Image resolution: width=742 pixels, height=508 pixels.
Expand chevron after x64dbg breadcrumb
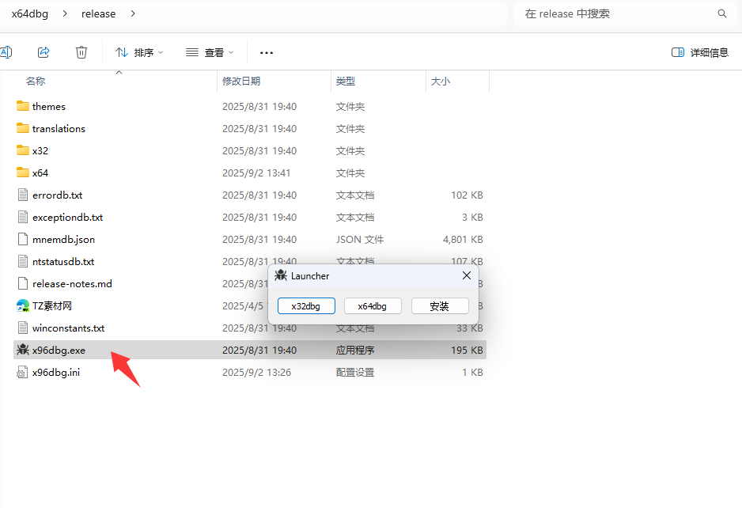pos(65,13)
